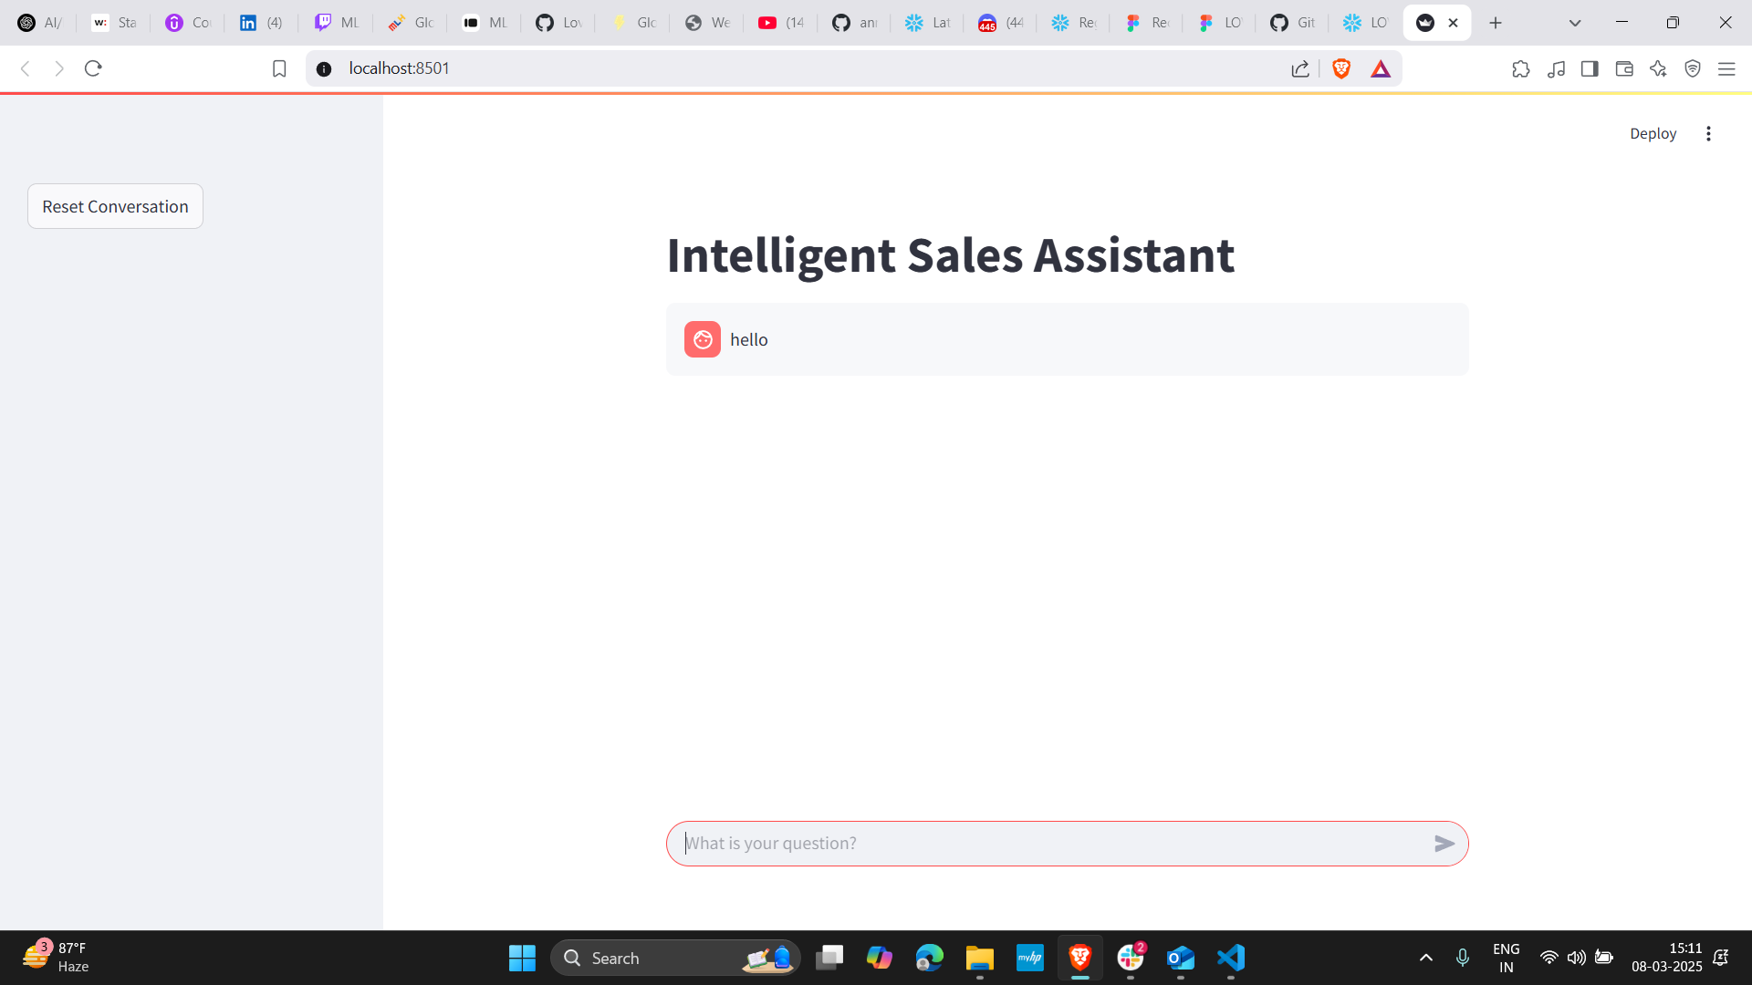Toggle the media playback control icon
The image size is (1752, 985).
tap(1556, 68)
